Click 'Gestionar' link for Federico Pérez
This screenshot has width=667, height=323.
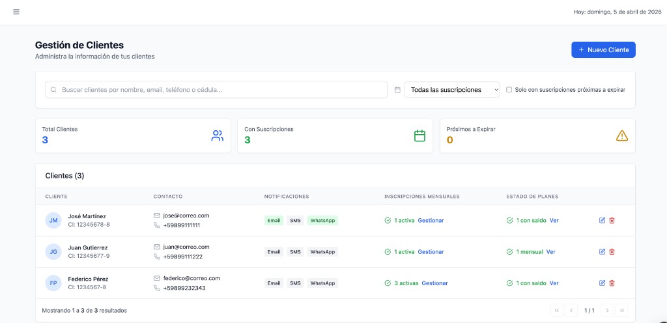(434, 283)
